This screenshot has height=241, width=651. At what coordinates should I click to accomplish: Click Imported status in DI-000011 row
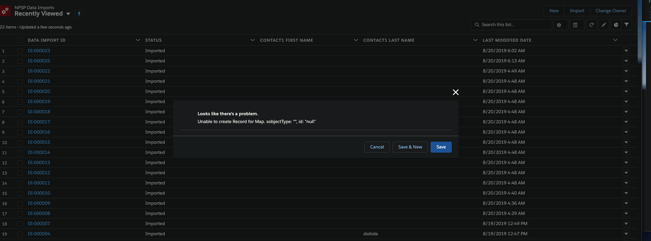(x=155, y=183)
